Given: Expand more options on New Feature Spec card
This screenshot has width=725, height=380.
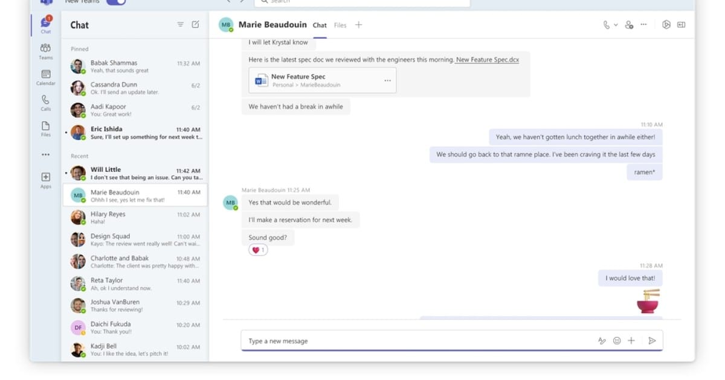Looking at the screenshot, I should (x=387, y=81).
